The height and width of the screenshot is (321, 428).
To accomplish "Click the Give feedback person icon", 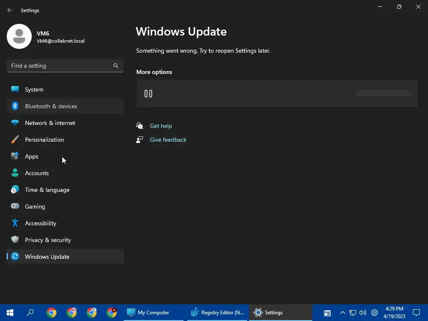I will [x=140, y=140].
